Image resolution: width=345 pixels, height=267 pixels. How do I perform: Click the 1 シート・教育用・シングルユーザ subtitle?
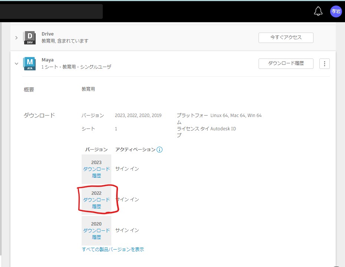pyautogui.click(x=76, y=67)
